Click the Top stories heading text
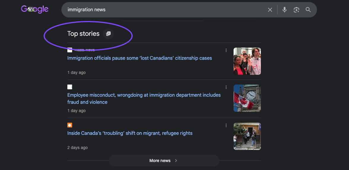 pos(83,34)
